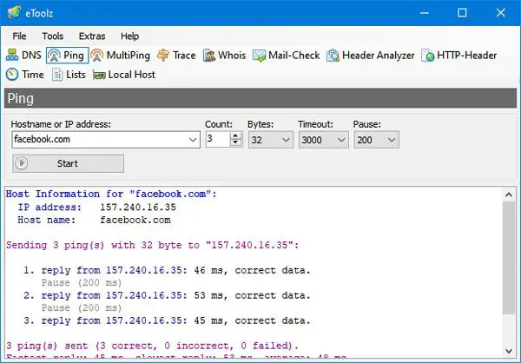
Task: Click the third reply line with 45 ms
Action: 167,320
